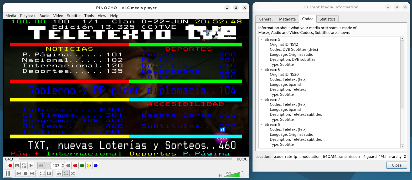Click the green teletext colour button

coord(82,166)
